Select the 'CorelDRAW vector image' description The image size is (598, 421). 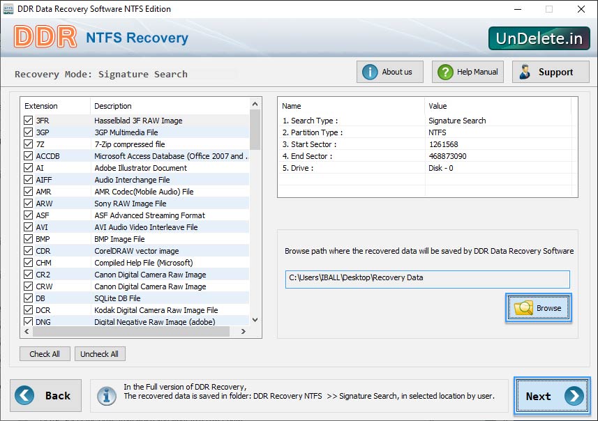(x=137, y=251)
